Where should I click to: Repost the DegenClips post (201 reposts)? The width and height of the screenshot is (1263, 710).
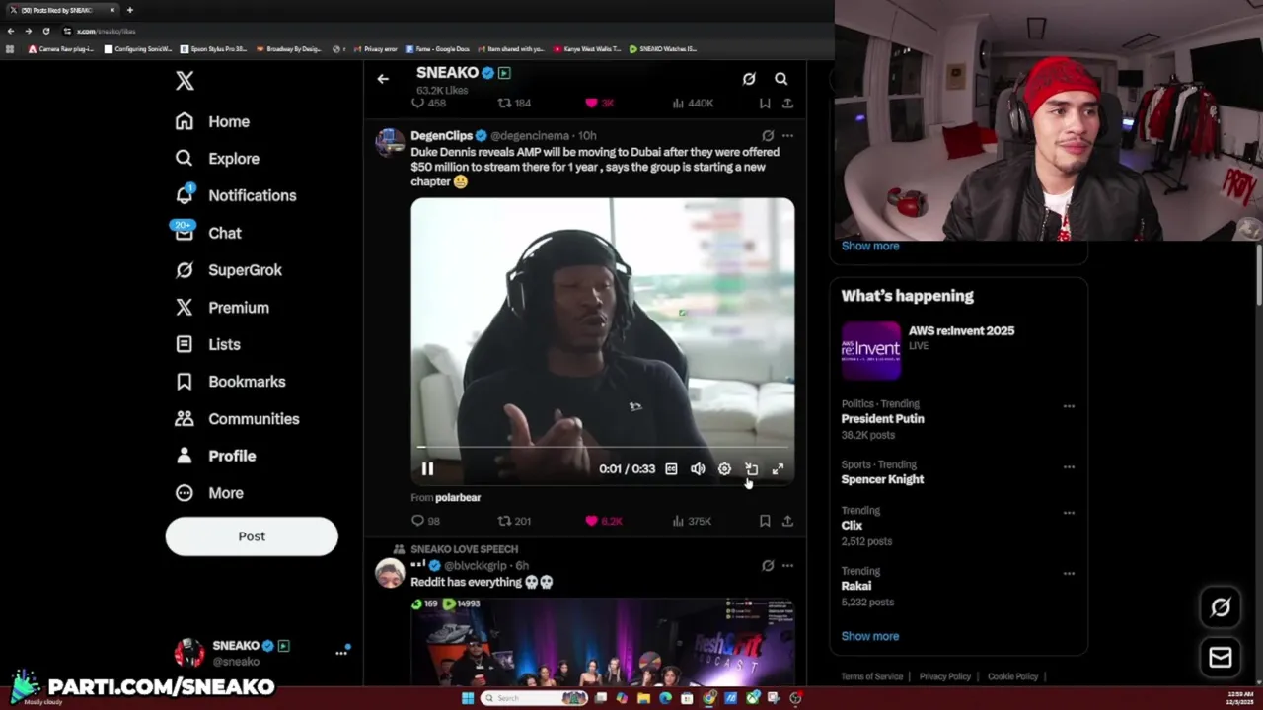(x=514, y=521)
